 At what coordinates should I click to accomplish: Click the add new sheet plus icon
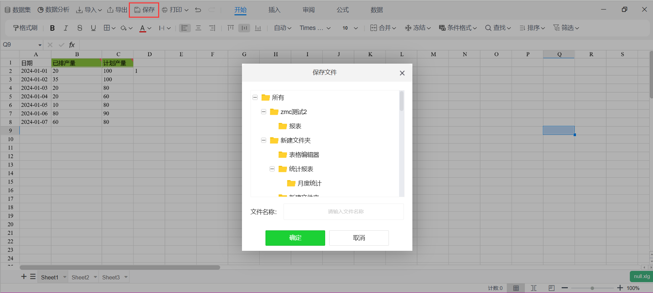[x=24, y=277]
